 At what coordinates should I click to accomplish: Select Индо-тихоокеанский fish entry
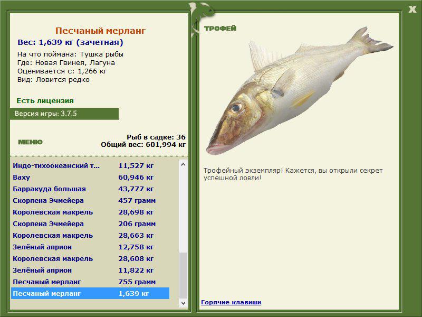click(x=90, y=166)
